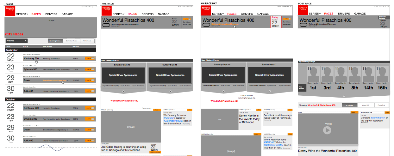Add the September Kentucky 300 race to calendar
394x156 pixels.
click(x=90, y=58)
